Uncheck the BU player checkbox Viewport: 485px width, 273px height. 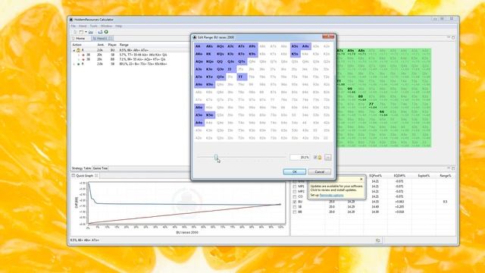[x=295, y=202]
